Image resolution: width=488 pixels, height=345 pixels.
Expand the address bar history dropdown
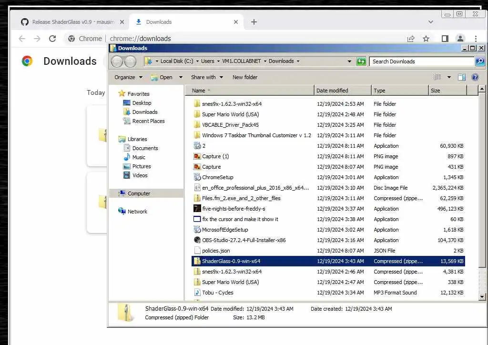[x=349, y=61]
